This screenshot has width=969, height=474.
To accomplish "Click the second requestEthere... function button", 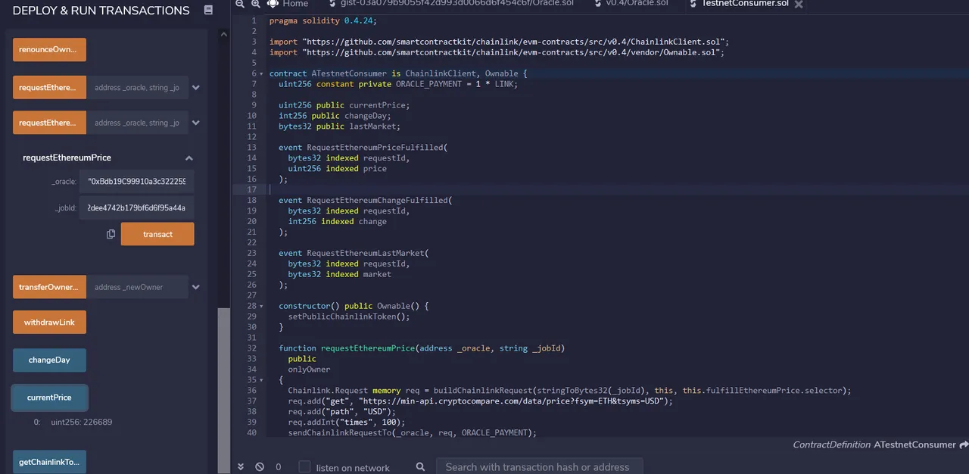I will coord(49,123).
